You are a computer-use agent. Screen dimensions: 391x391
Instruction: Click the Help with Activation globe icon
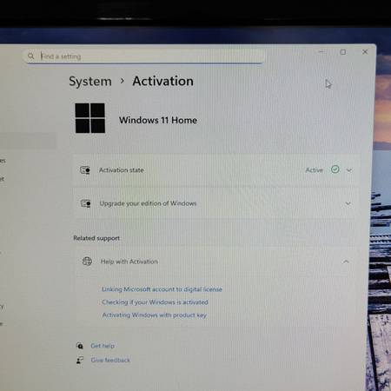[87, 262]
